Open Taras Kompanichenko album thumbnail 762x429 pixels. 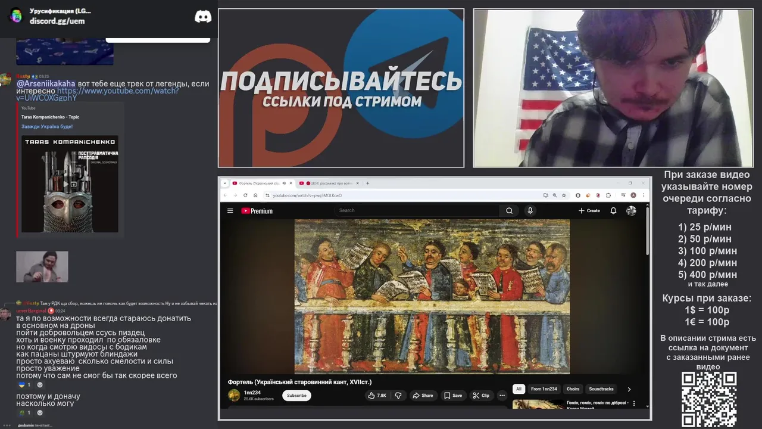click(70, 184)
